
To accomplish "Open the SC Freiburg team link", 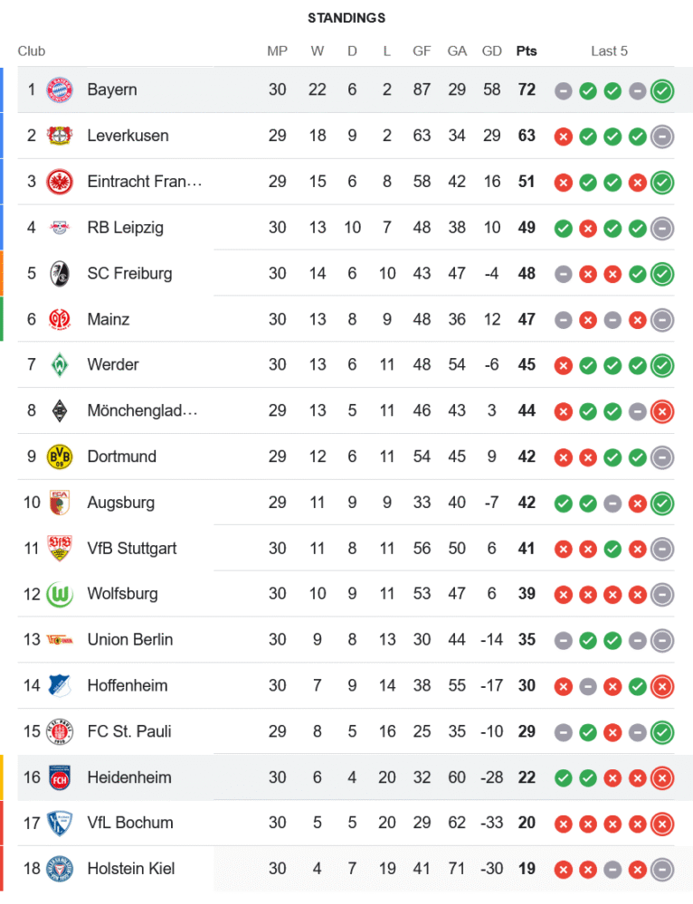I will pos(129,273).
